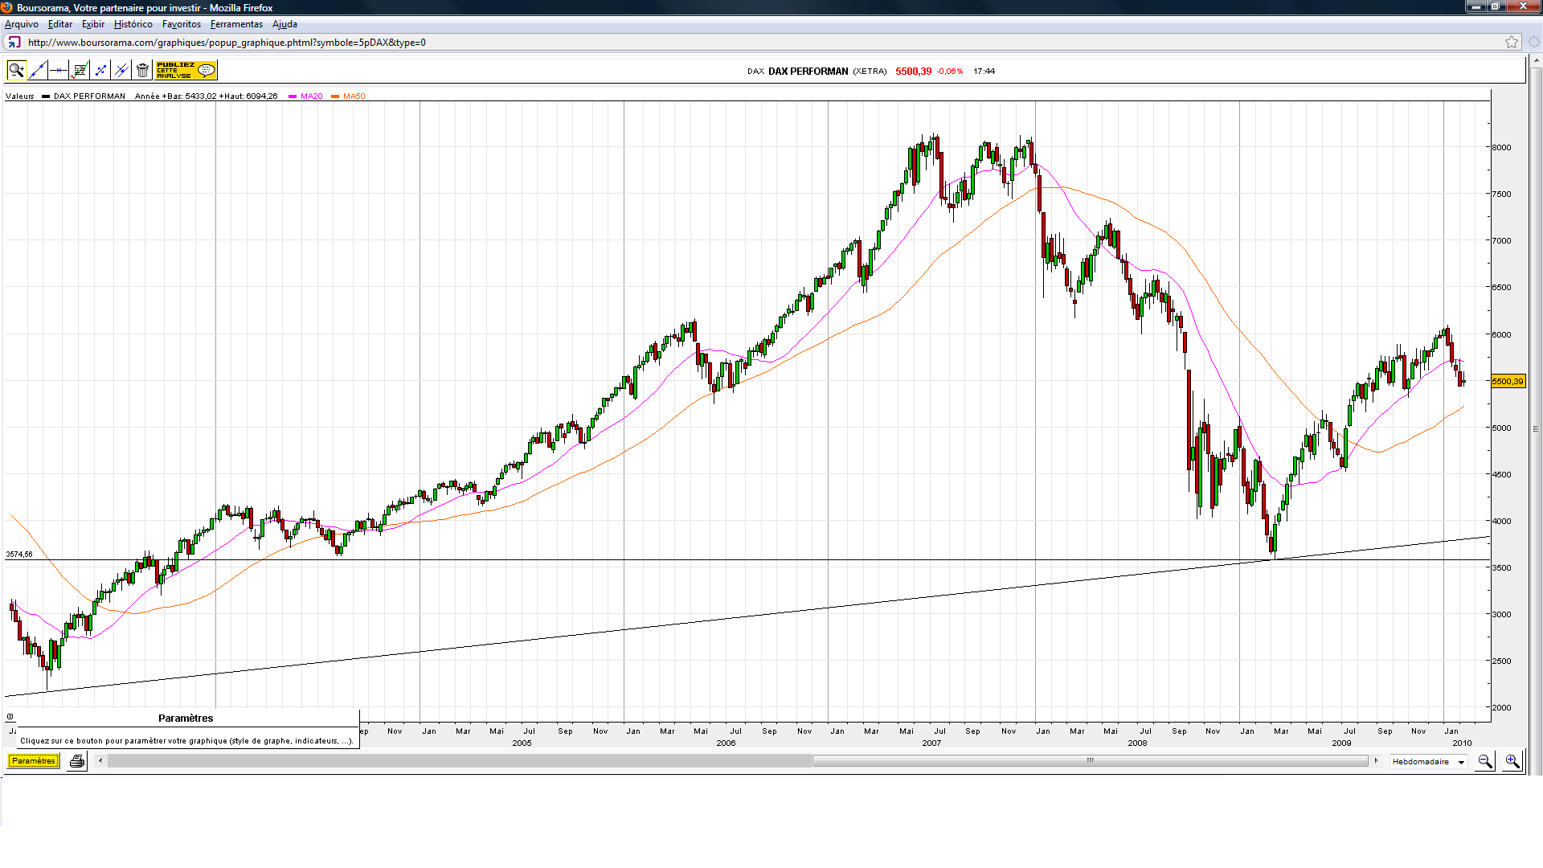Open the Ferramentas menu
Screen dimensions: 1543x868
click(x=236, y=24)
